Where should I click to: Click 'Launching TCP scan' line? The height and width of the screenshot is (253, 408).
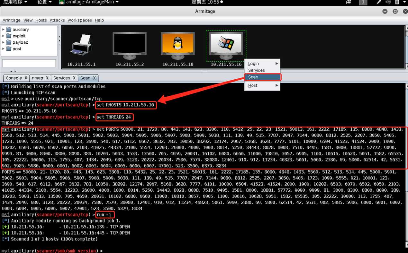(29, 93)
